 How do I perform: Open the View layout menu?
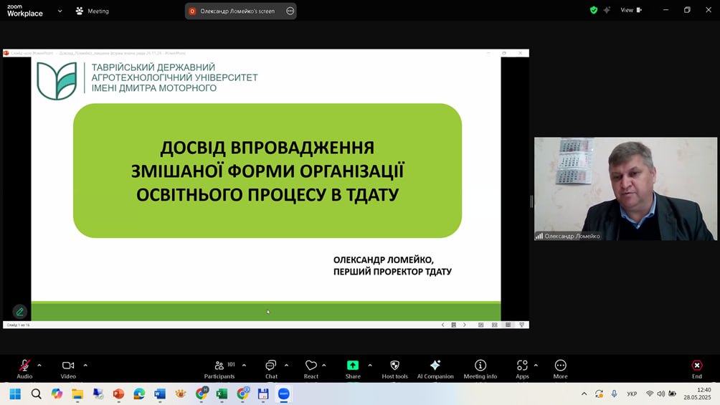click(631, 10)
